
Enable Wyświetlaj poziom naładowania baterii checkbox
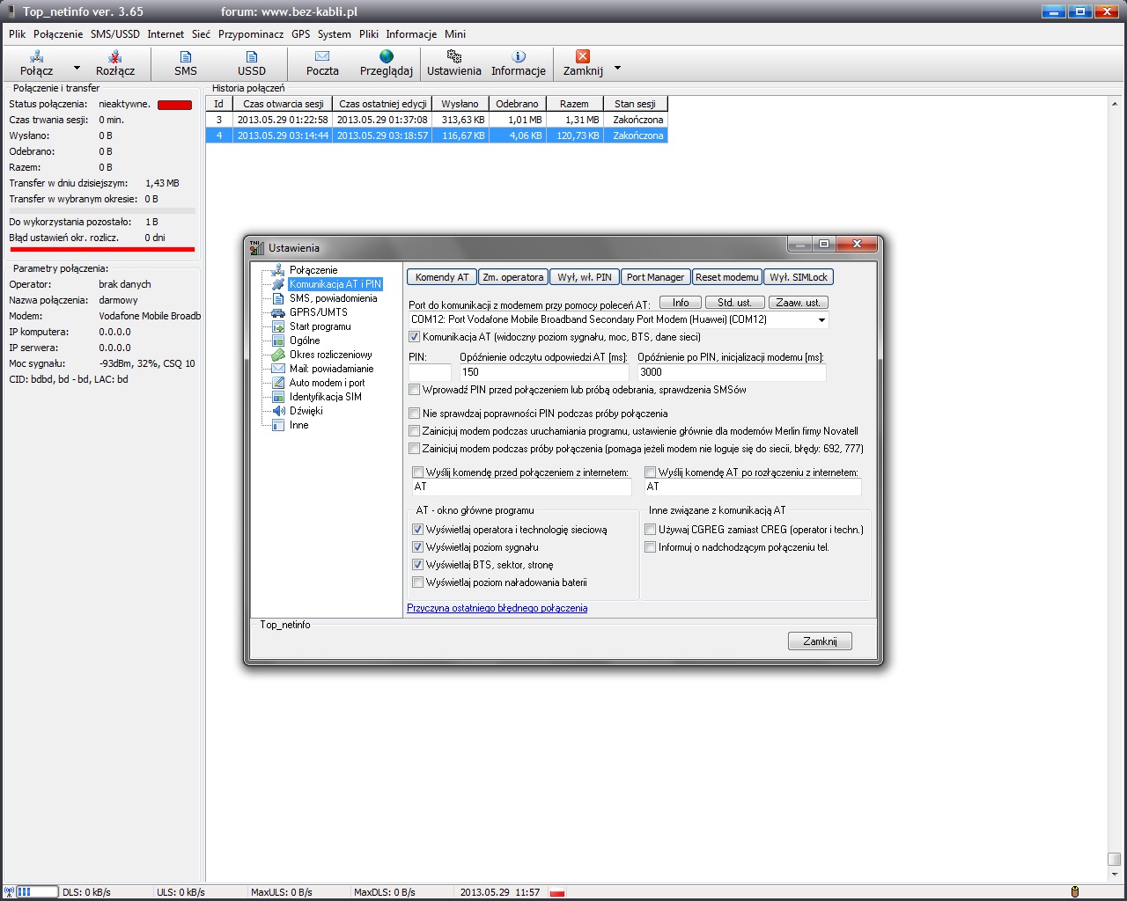pyautogui.click(x=418, y=582)
